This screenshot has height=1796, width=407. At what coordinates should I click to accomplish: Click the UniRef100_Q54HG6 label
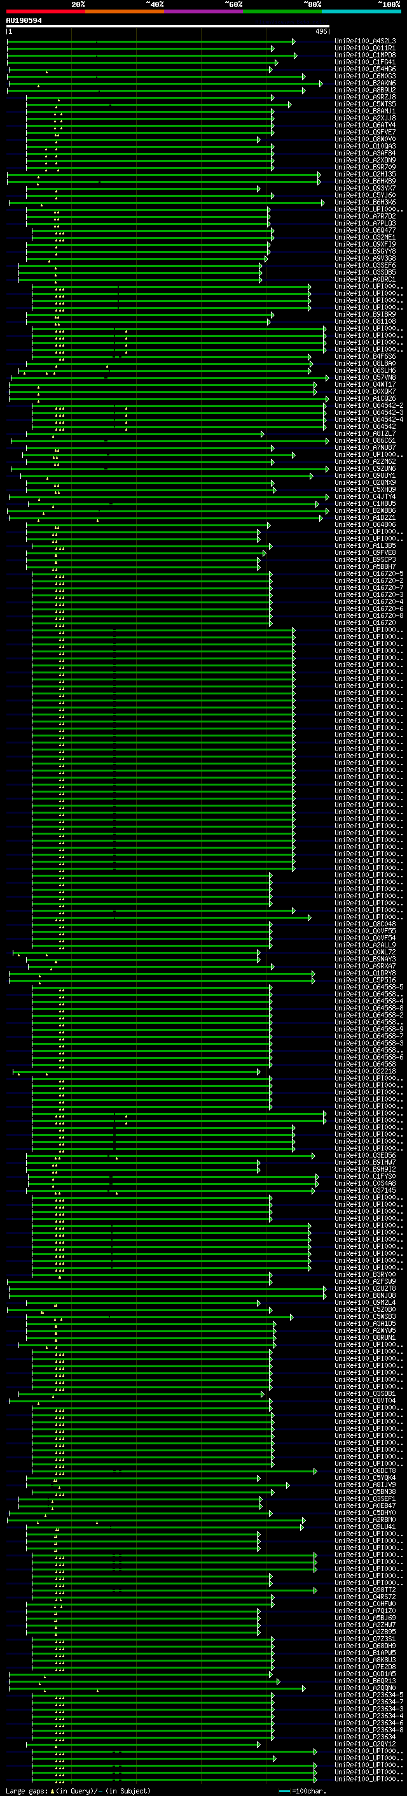pos(365,69)
